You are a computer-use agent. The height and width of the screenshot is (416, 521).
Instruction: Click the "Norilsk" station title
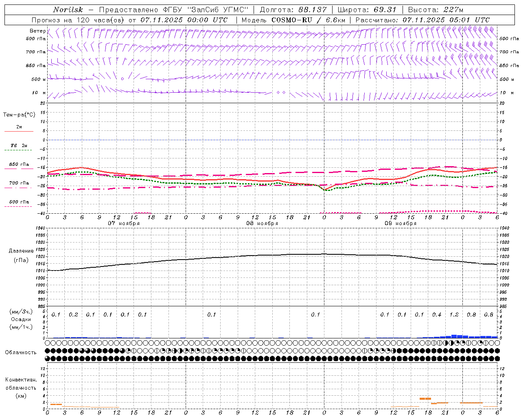68,10
